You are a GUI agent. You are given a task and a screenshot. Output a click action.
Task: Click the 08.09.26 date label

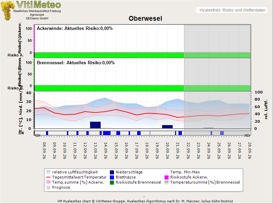click(x=44, y=151)
